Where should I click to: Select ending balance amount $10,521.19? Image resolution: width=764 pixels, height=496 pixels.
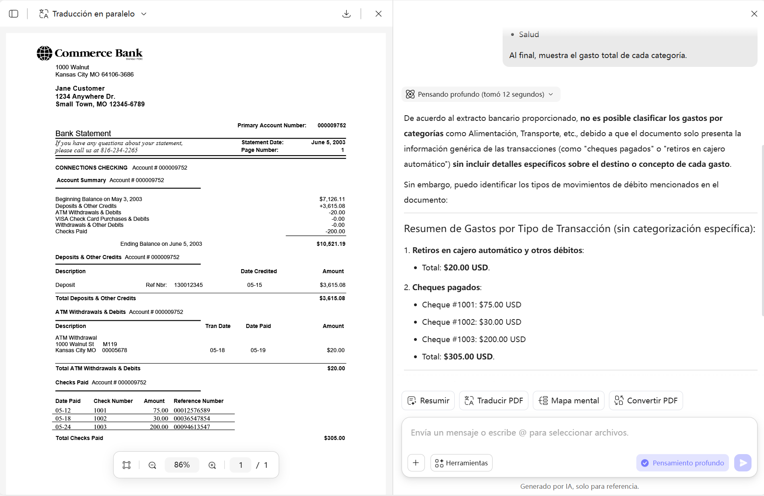pos(331,244)
